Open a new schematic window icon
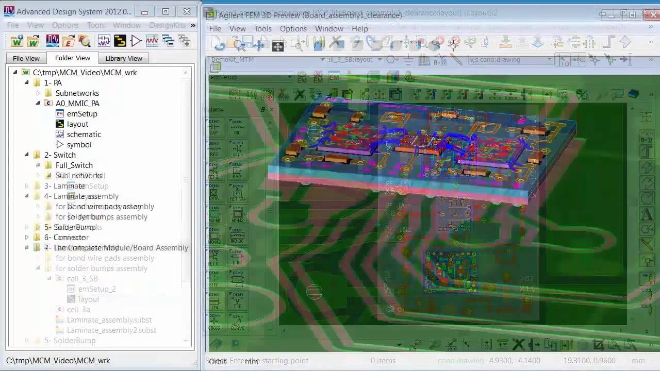 (104, 41)
